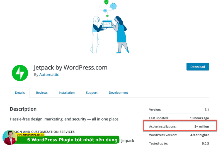The width and height of the screenshot is (223, 145).
Task: Click the '5+ million' active installations value
Action: click(x=202, y=127)
